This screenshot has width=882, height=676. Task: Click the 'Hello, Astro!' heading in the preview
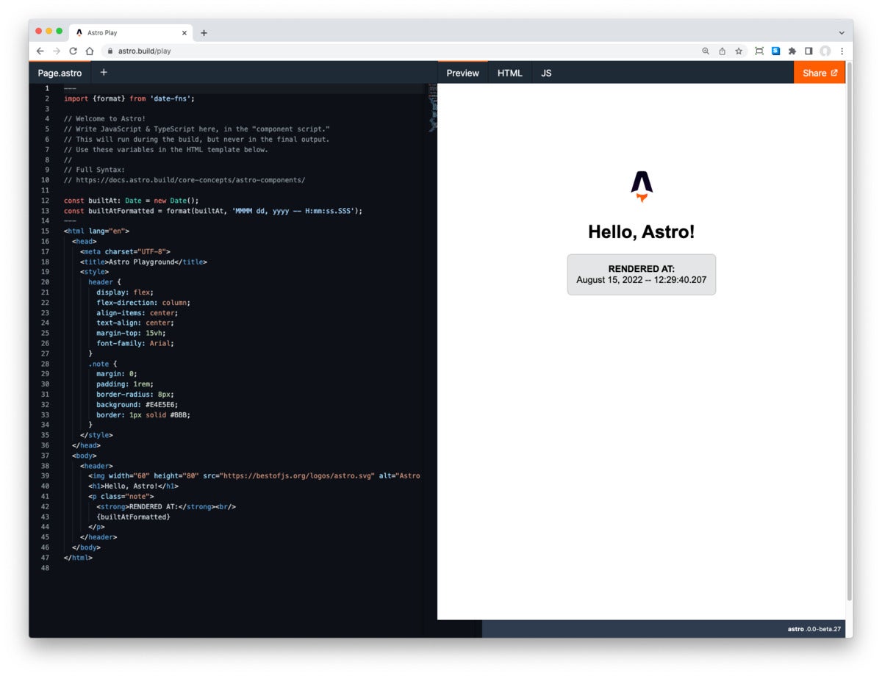641,232
